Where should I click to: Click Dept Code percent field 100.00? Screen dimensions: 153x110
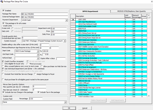46,51
